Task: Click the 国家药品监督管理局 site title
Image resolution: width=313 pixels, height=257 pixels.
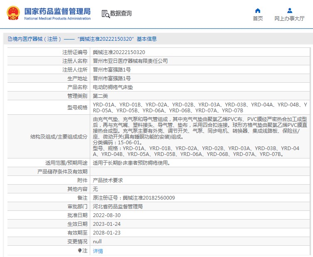Action: tap(57, 11)
